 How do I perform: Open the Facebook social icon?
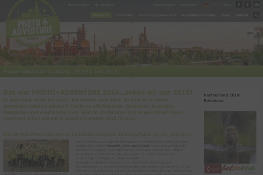(x=239, y=4)
